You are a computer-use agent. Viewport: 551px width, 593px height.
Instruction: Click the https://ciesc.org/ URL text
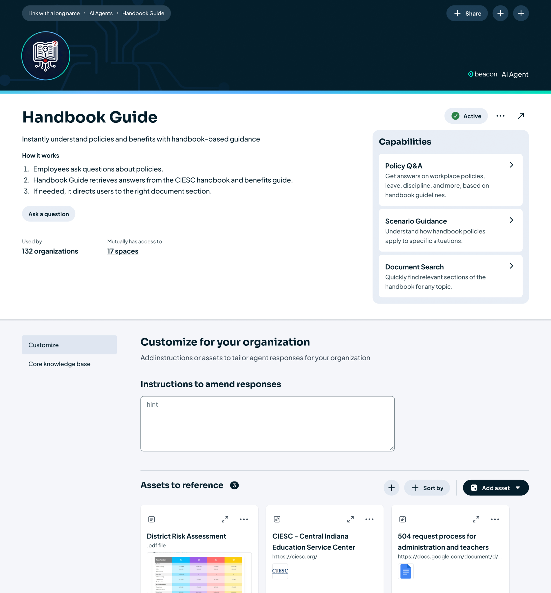(294, 557)
